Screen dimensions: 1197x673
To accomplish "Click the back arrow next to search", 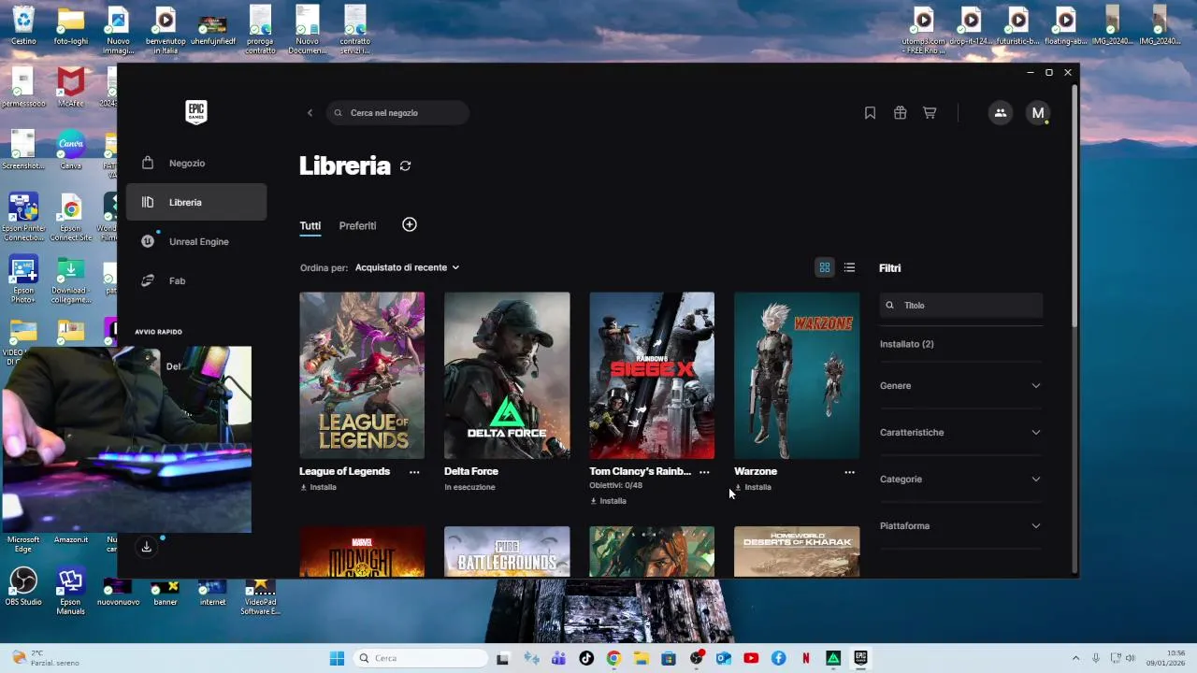I will 310,113.
